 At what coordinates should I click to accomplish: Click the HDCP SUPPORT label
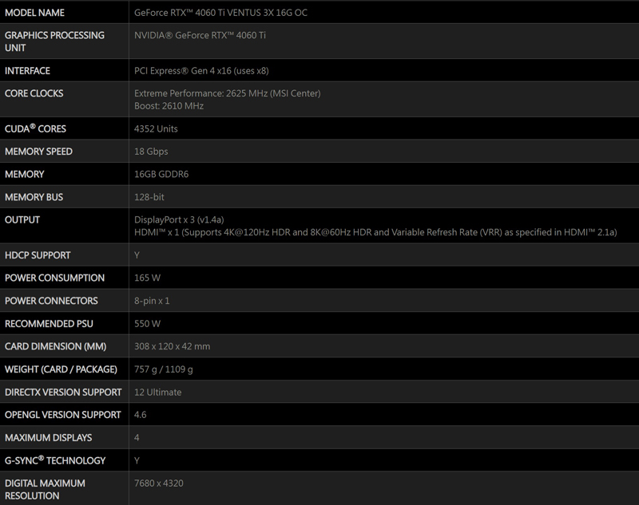(38, 255)
